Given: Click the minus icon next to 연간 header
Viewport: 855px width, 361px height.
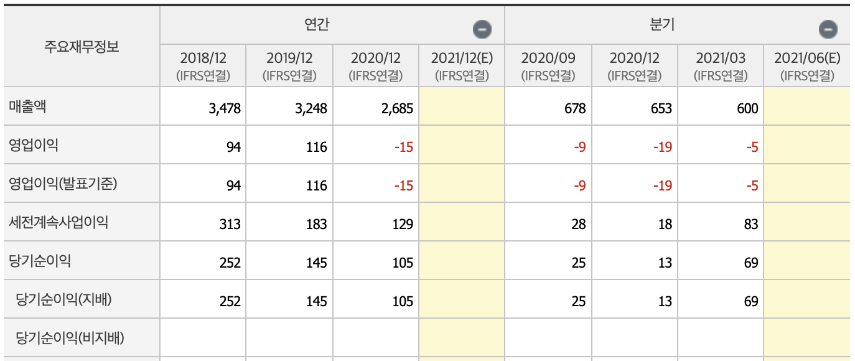Looking at the screenshot, I should 484,26.
